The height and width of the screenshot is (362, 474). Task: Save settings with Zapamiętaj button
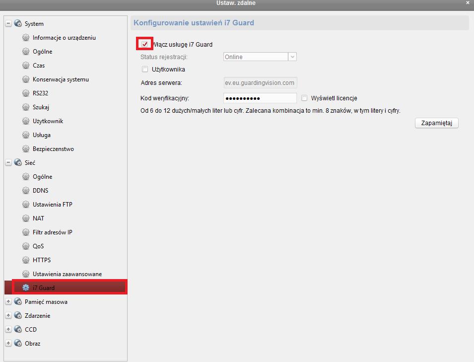(x=436, y=123)
